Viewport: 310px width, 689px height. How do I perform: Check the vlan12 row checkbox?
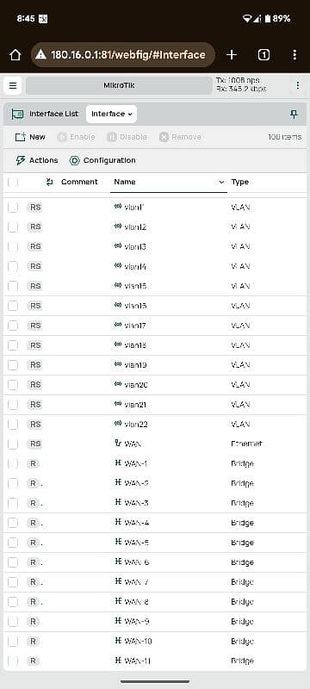pos(13,227)
